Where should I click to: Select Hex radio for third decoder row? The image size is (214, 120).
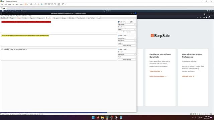point(123,49)
